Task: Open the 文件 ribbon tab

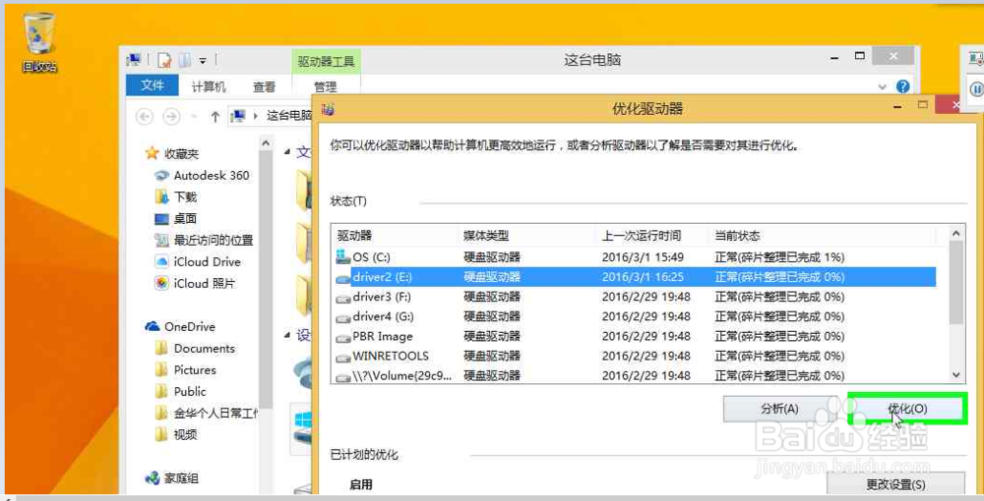Action: (x=152, y=85)
